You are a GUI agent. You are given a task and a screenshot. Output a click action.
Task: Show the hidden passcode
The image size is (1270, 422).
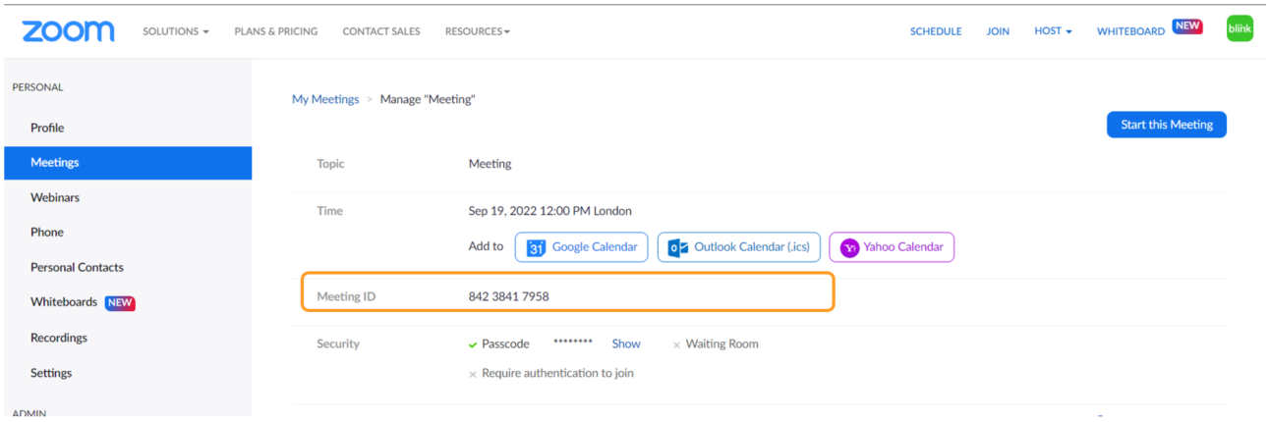[x=626, y=343]
